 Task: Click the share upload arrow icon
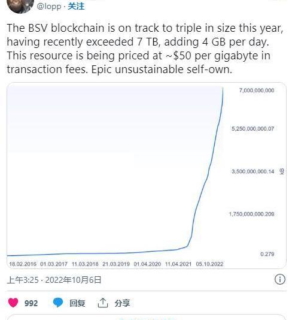[103, 303]
